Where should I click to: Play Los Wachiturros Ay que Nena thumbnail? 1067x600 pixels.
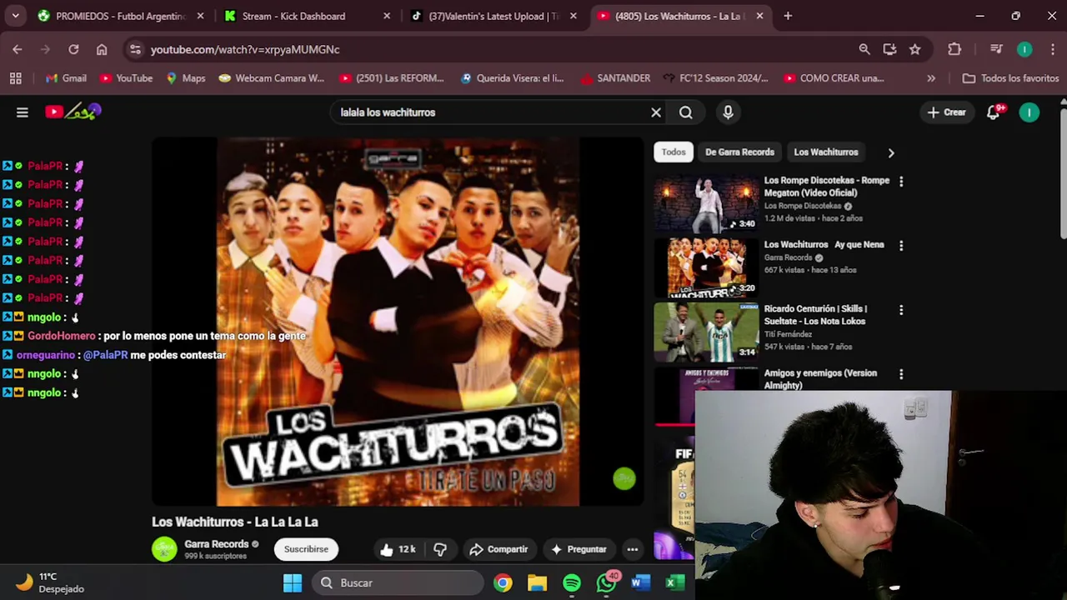point(706,267)
